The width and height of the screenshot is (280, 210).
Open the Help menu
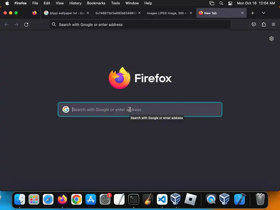pos(148,3)
